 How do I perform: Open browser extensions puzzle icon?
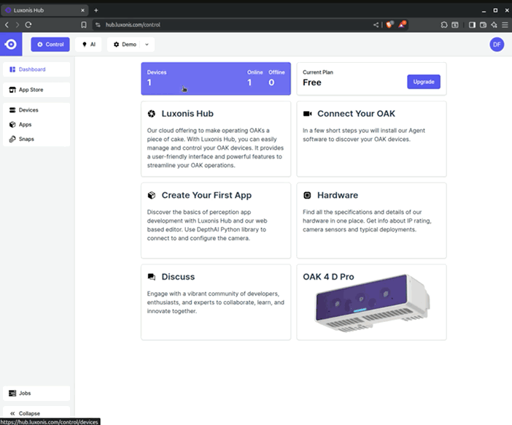[x=443, y=25]
